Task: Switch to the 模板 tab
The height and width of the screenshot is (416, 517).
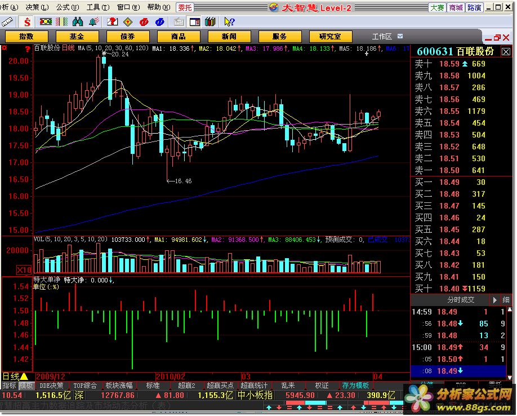Action: pos(26,386)
